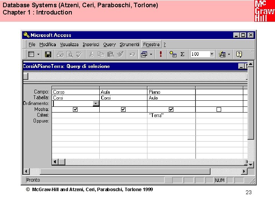The width and height of the screenshot is (275, 206).
Task: Click the New Object toolbar icon
Action: coord(222,54)
